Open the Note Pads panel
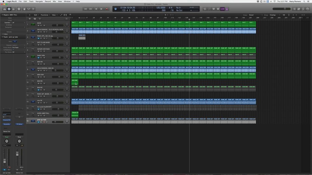Viewport: 312px width, 175px height. click(299, 9)
